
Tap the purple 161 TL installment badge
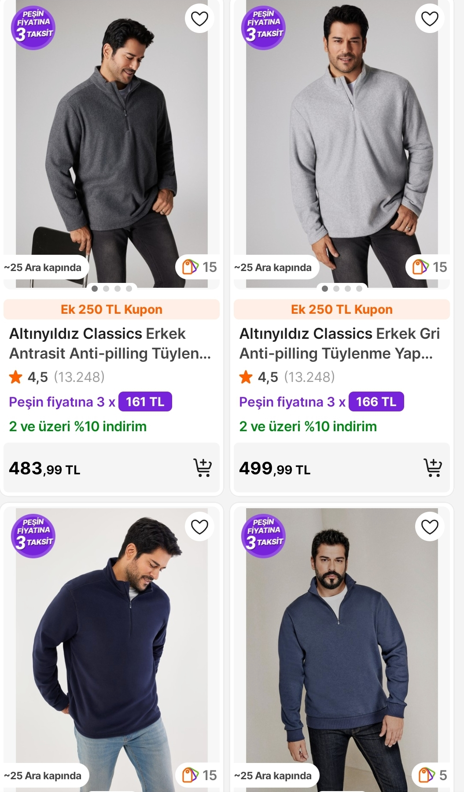145,401
